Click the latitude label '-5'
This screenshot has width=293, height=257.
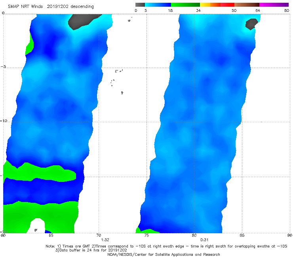(3, 67)
